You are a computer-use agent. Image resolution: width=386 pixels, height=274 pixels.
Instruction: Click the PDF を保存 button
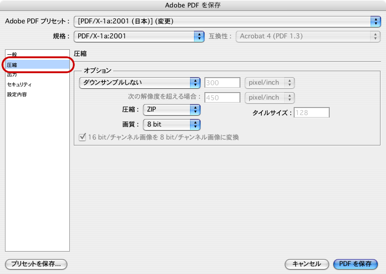(355, 264)
